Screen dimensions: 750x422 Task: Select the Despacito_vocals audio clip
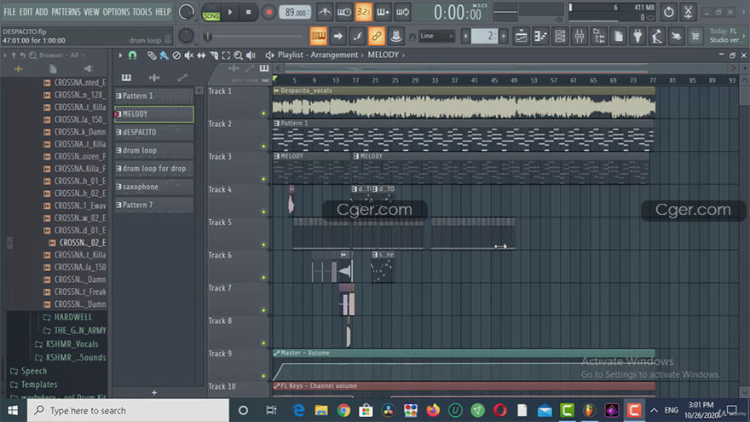464,102
